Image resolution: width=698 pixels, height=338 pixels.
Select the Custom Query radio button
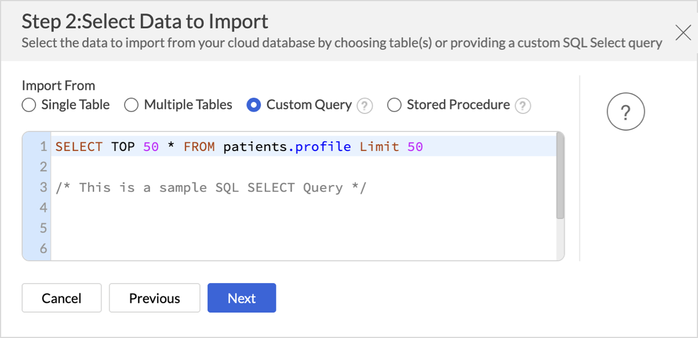click(x=253, y=105)
